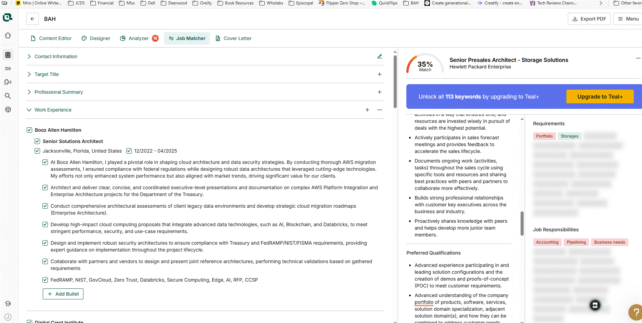
Task: Toggle the 'Conduct comprehensive architectural assessments' checkbox
Action: (x=45, y=206)
